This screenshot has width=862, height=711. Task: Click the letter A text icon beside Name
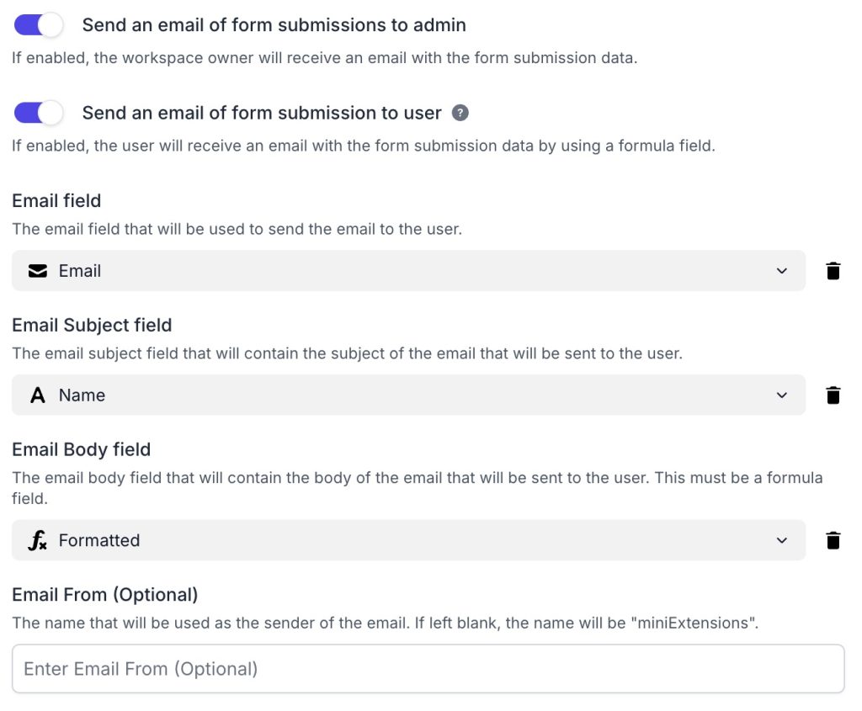click(38, 395)
